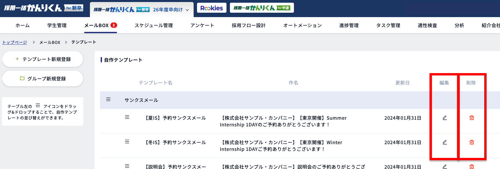500x169 pixels.
Task: Click edit pencil for 【夏IS】予約サンクスメール
Action: tap(445, 118)
